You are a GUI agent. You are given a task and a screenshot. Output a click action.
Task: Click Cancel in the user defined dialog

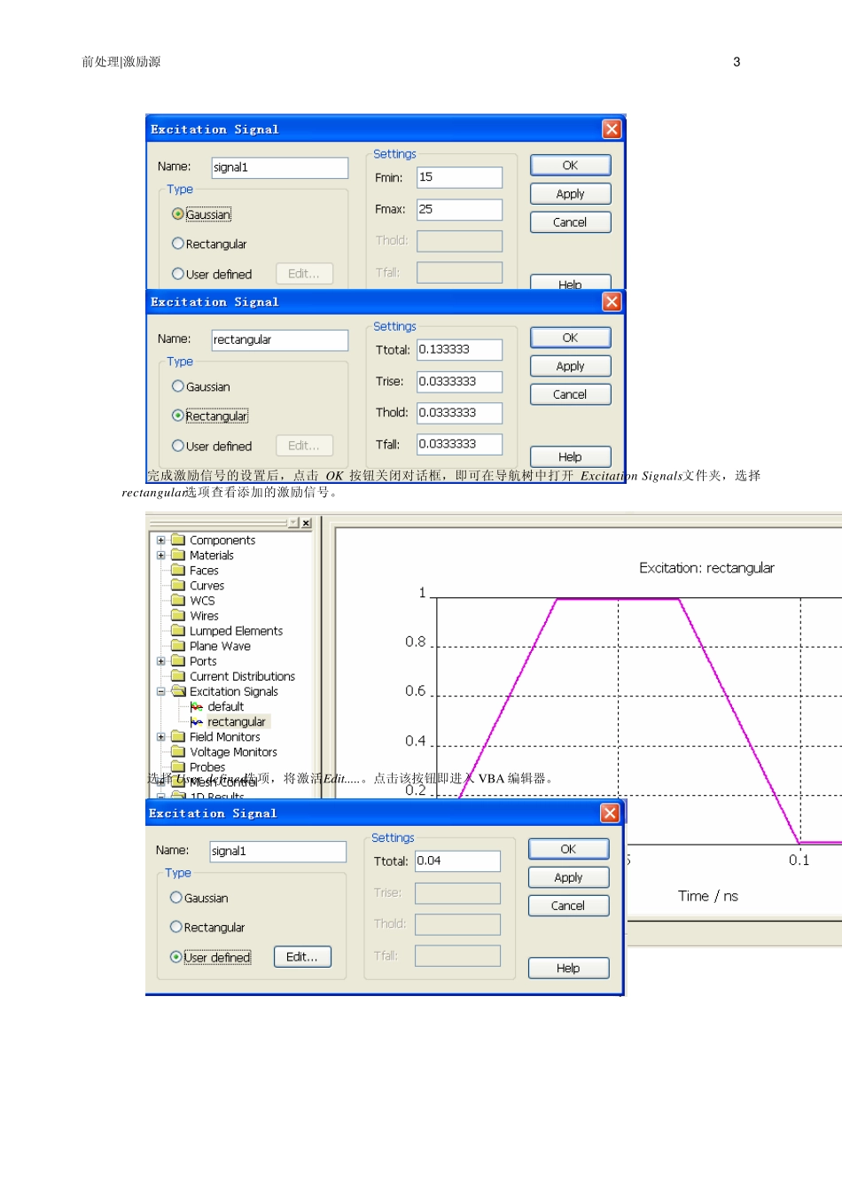pyautogui.click(x=568, y=906)
